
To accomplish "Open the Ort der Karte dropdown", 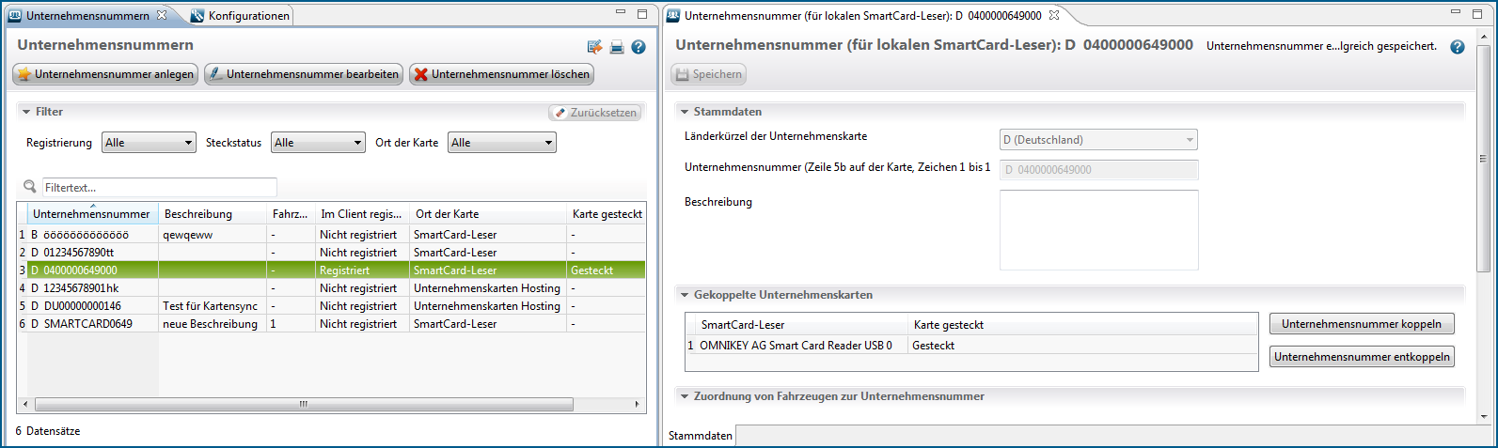I will click(x=501, y=143).
